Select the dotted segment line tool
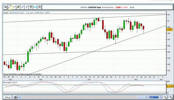This screenshot has width=174, height=100. coord(23,7)
